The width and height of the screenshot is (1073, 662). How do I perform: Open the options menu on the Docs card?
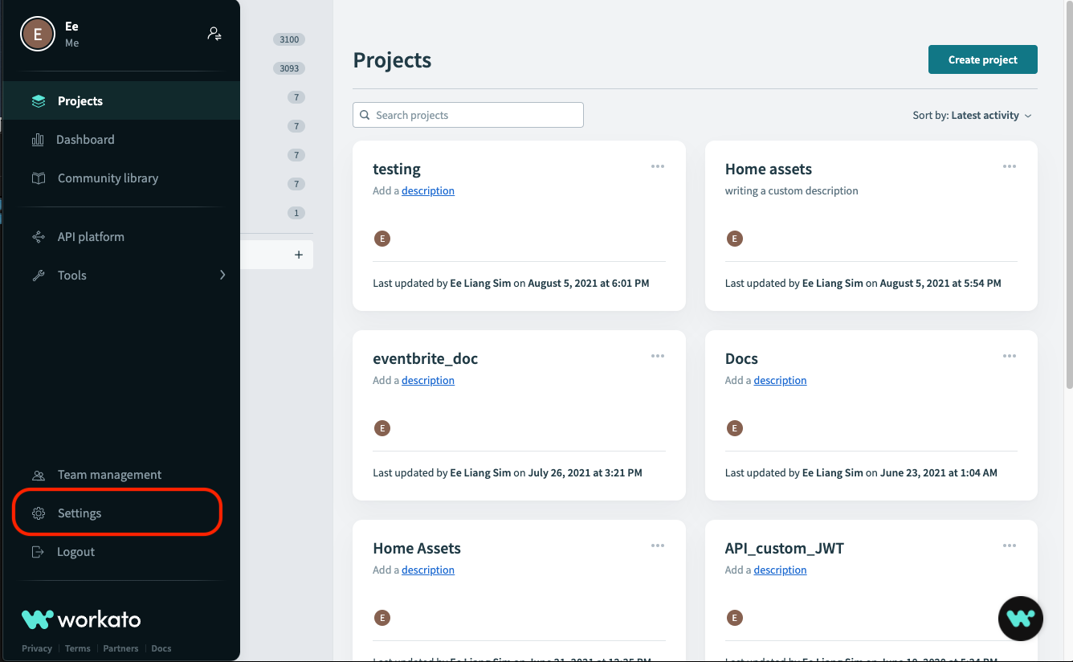tap(1010, 356)
